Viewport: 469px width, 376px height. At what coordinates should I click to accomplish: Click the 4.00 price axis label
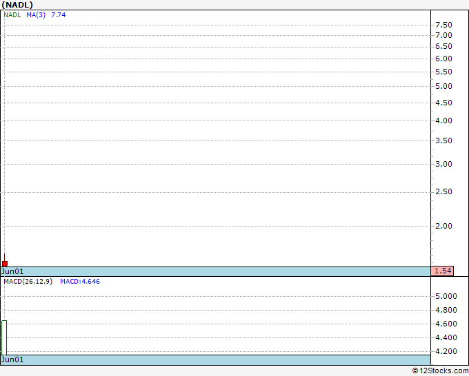[x=443, y=121]
